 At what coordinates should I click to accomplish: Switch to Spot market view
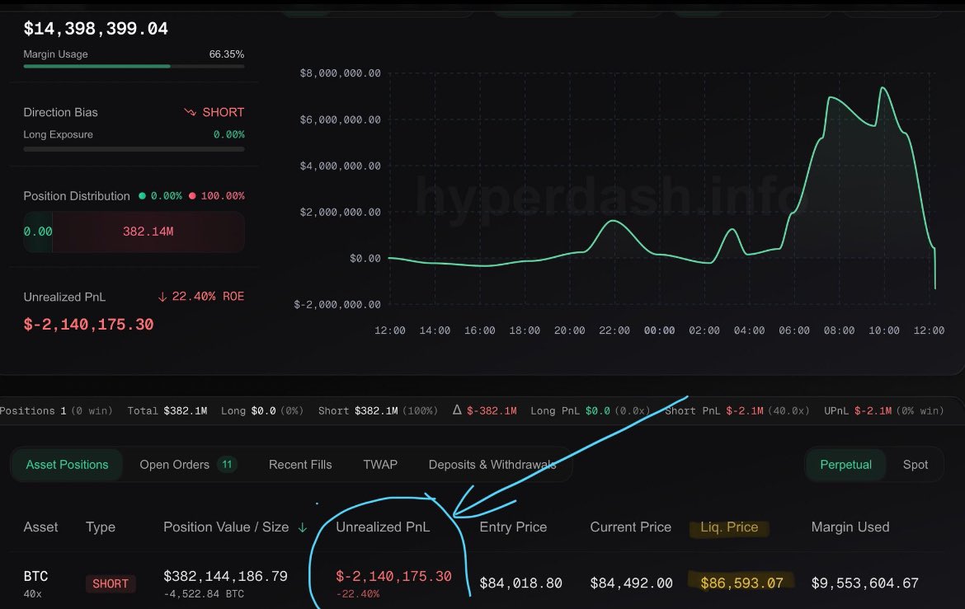coord(915,464)
